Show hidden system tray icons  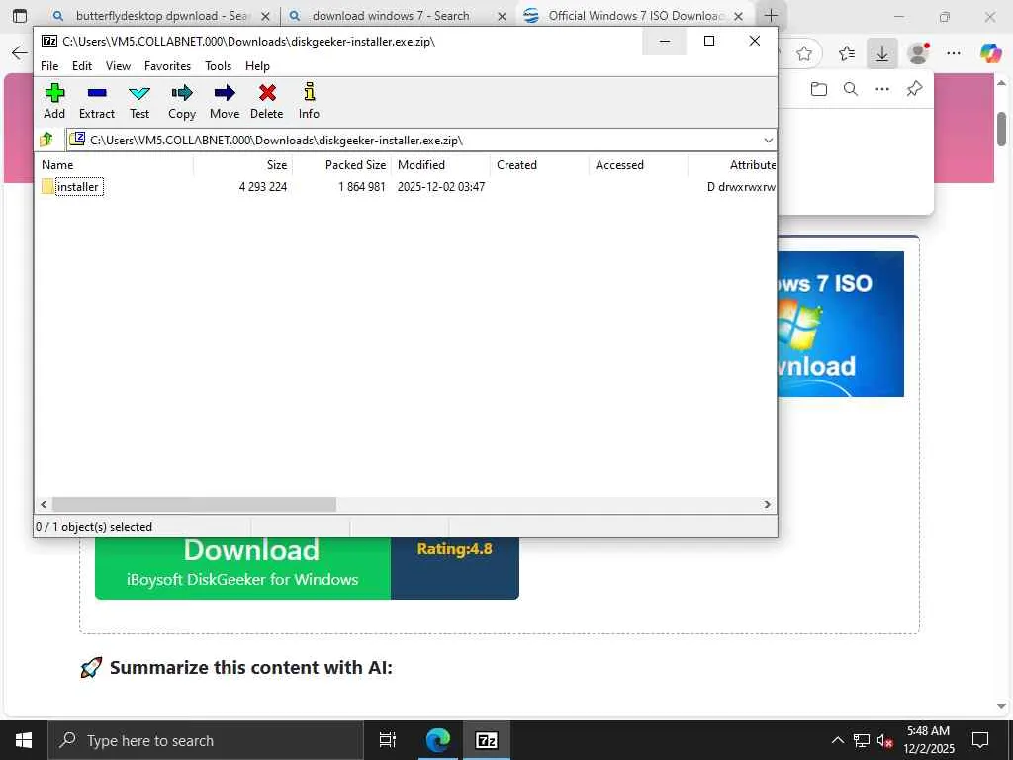point(837,740)
